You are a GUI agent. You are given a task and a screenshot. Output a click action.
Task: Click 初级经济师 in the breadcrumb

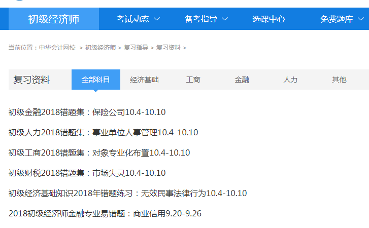click(100, 48)
